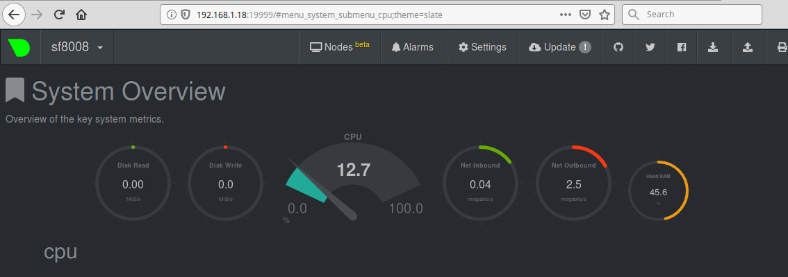Viewport: 788px width, 277px height.
Task: Click the browser home icon
Action: [81, 14]
